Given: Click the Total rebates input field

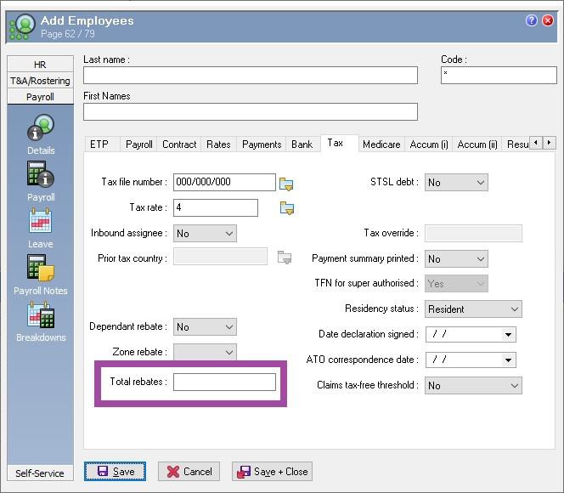Looking at the screenshot, I should coord(224,382).
